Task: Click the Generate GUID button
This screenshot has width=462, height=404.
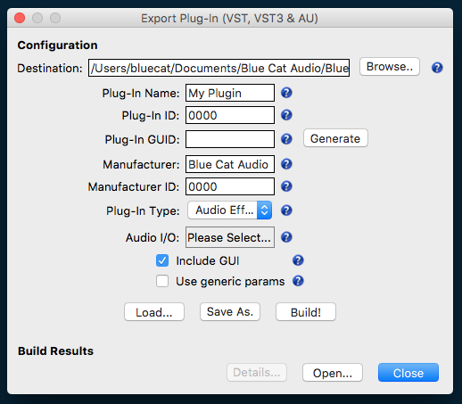Action: tap(335, 138)
